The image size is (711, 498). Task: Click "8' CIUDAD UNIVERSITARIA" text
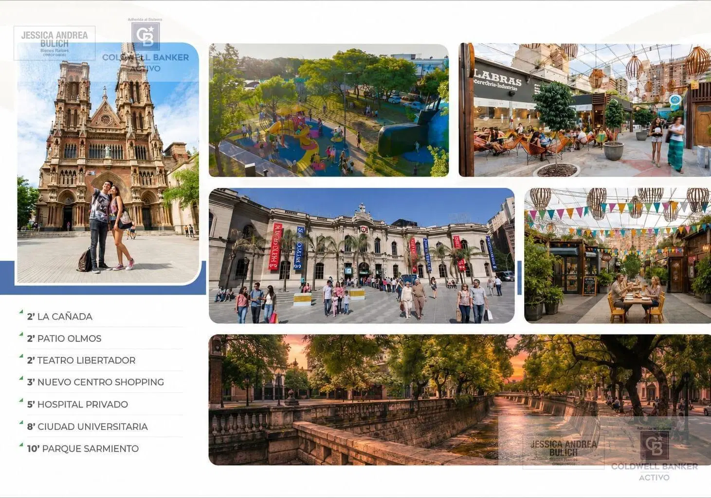(87, 427)
